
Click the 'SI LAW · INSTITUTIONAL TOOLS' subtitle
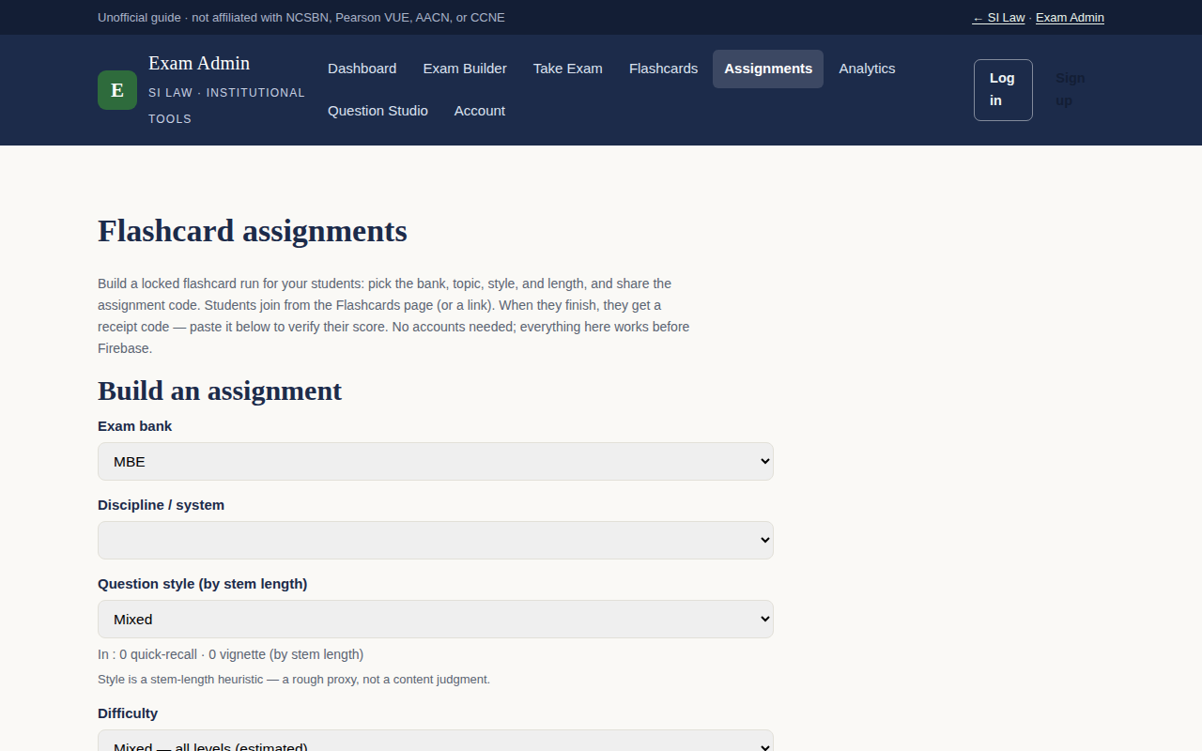226,106
